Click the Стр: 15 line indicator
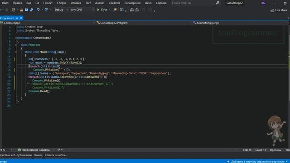This screenshot has width=290, height=163. (247, 150)
